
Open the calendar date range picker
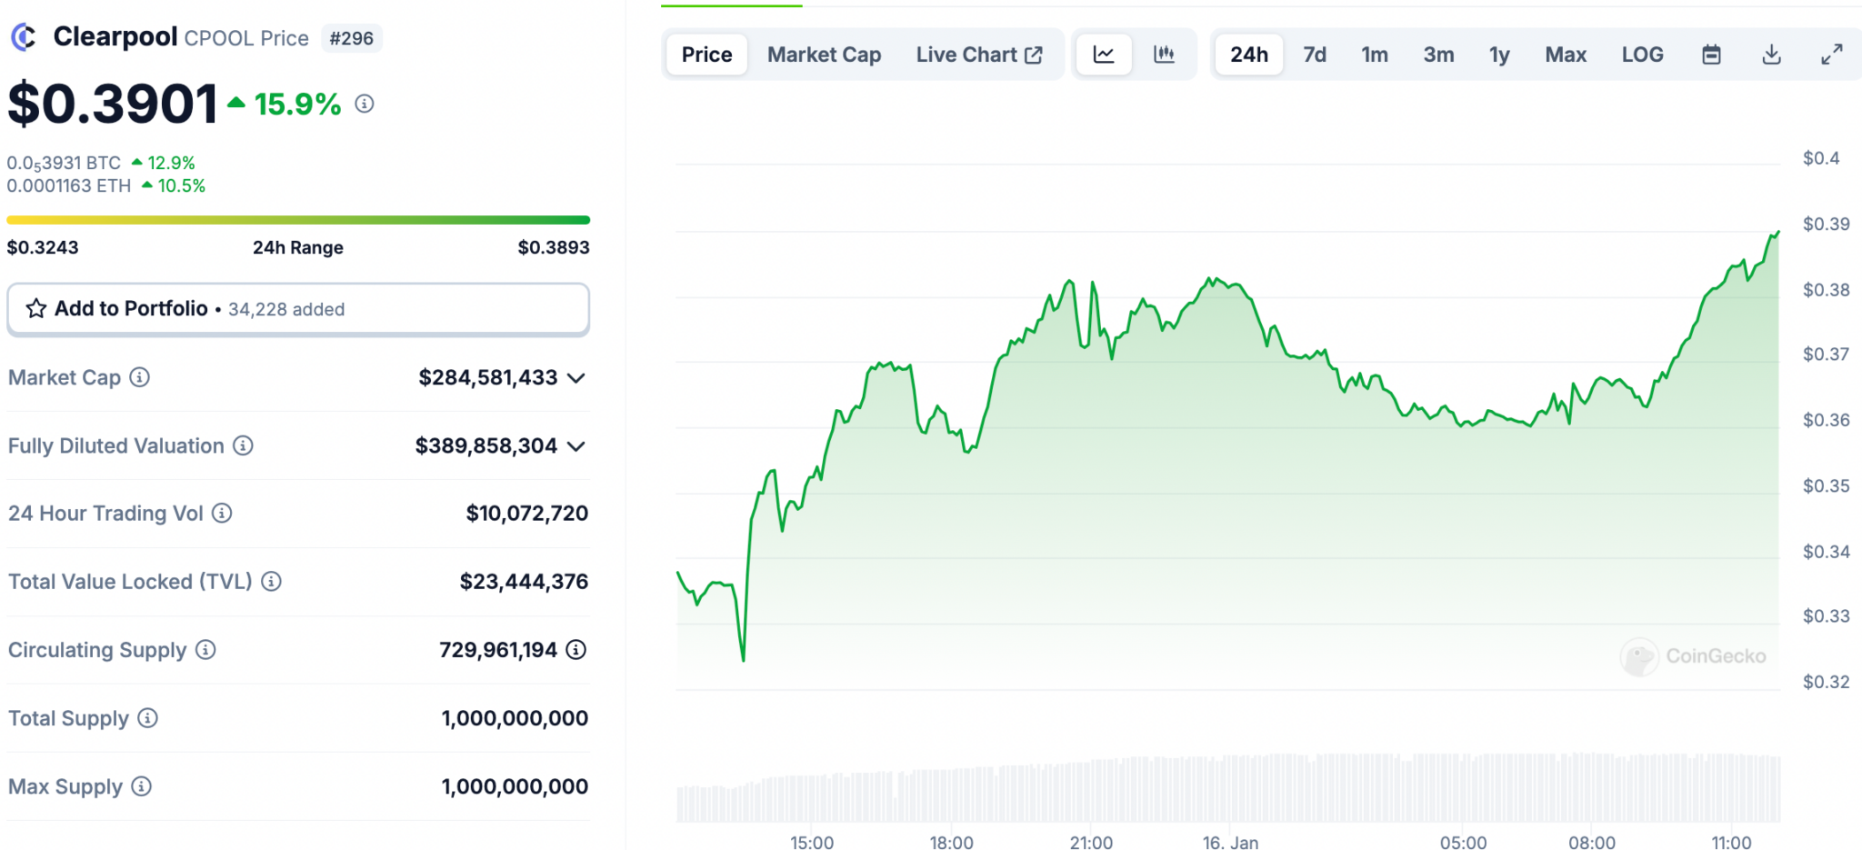[1711, 55]
